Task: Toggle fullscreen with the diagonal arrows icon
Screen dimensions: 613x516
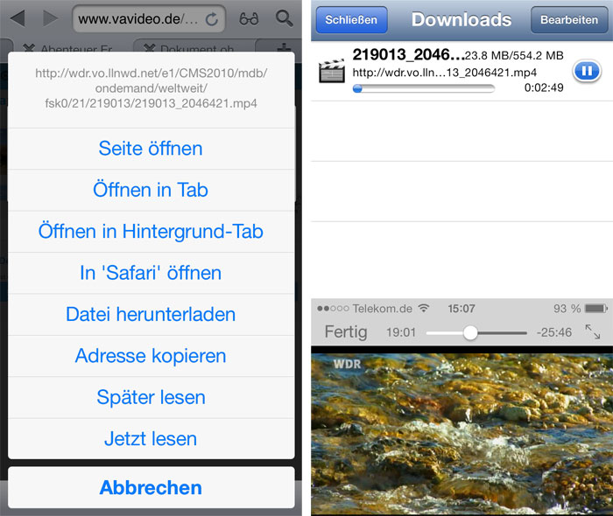Action: pos(593,331)
